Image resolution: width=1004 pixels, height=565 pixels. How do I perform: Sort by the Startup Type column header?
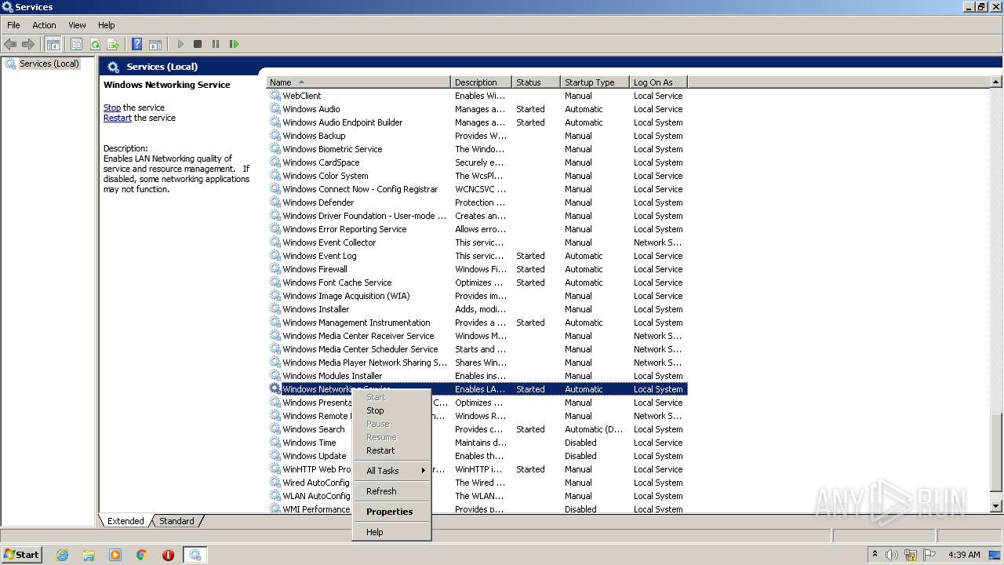click(595, 82)
